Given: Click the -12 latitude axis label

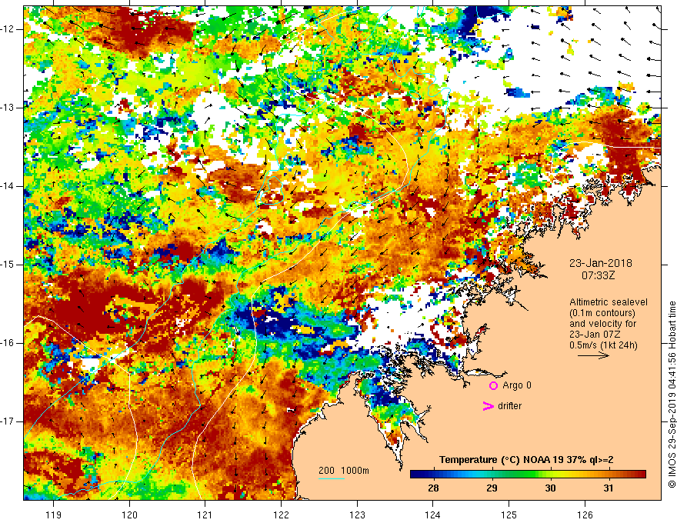Looking at the screenshot, I should 8,29.
